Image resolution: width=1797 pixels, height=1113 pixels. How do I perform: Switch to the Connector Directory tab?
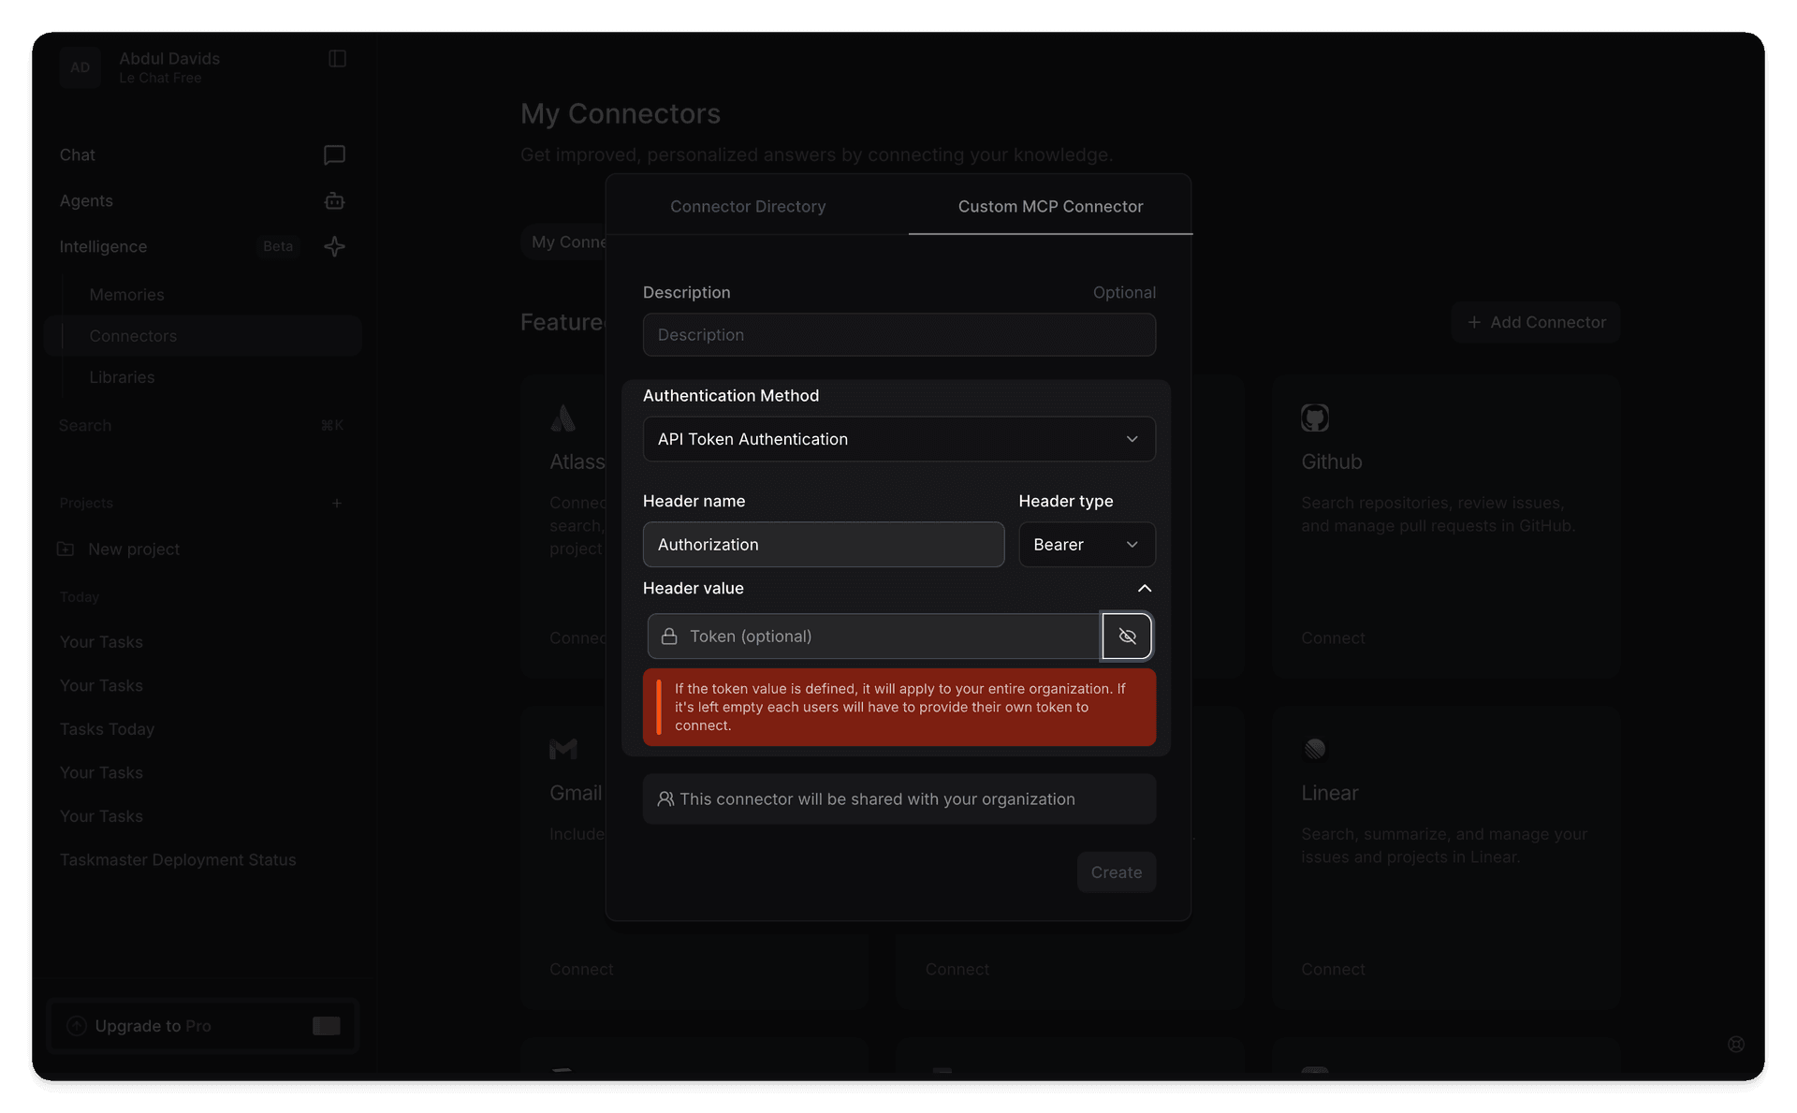tap(748, 206)
